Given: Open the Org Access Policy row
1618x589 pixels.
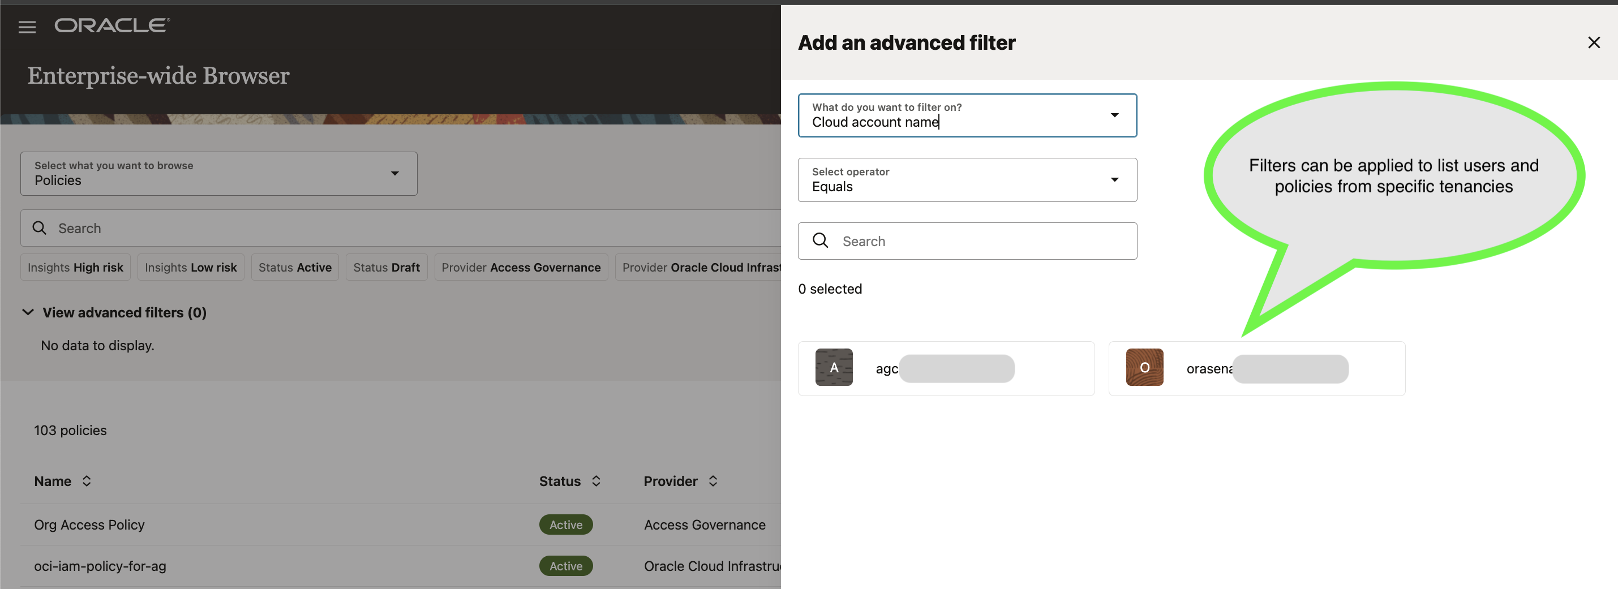Looking at the screenshot, I should coord(89,524).
